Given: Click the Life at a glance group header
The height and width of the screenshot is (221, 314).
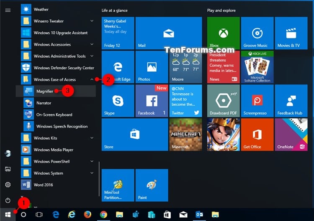Looking at the screenshot, I should [x=114, y=10].
